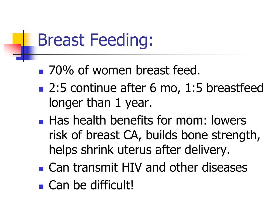Click the bullet beside '70% of women'
The width and height of the screenshot is (276, 207).
coord(41,72)
